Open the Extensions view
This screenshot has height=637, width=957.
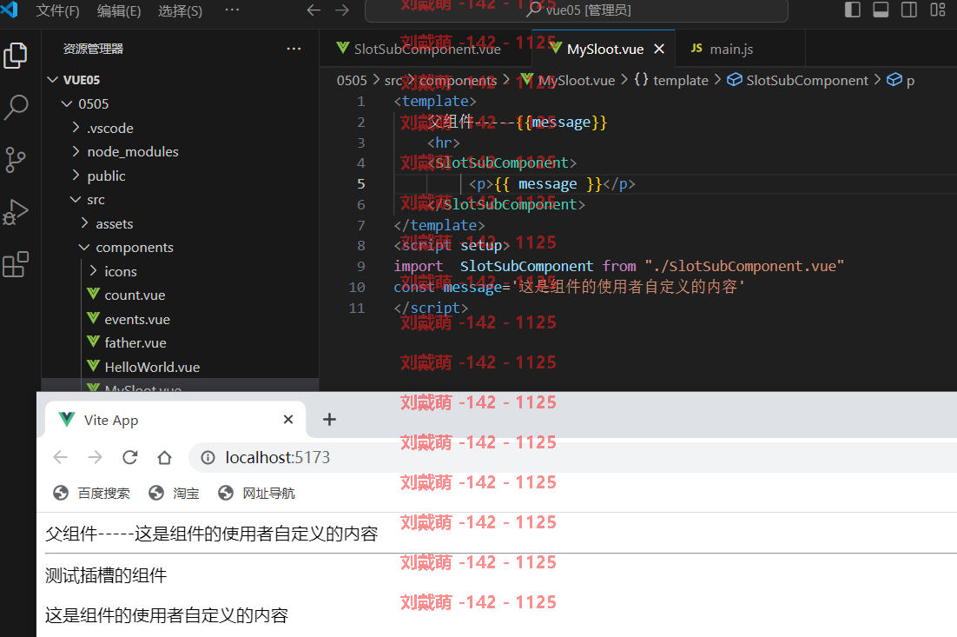coord(16,264)
